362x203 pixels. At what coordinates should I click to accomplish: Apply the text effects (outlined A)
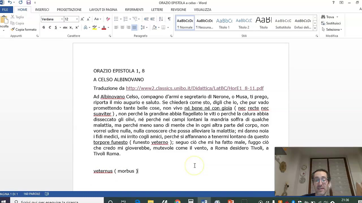(85, 27)
